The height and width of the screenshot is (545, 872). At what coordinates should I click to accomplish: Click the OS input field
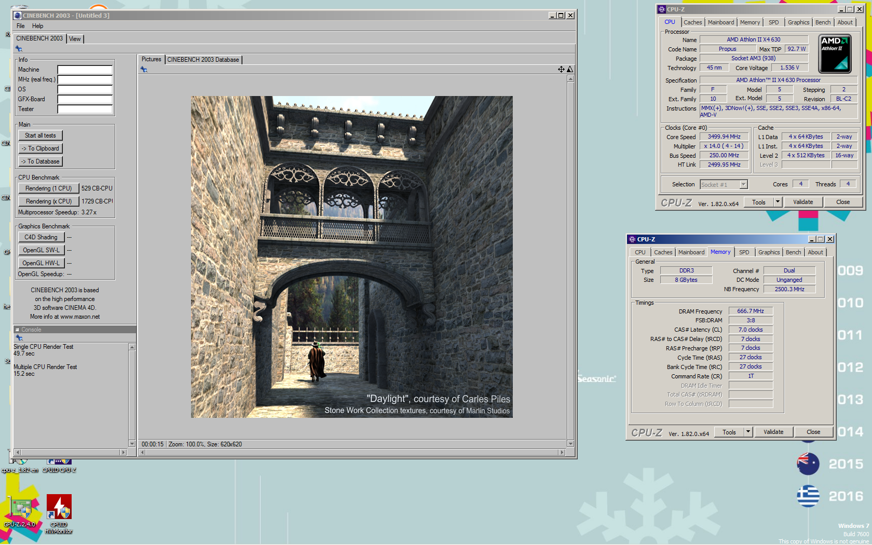(x=85, y=89)
